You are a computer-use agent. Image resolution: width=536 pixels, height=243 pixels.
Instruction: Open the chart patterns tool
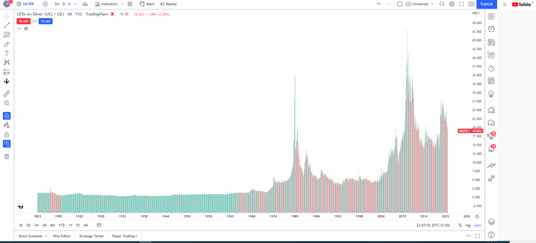tap(7, 63)
